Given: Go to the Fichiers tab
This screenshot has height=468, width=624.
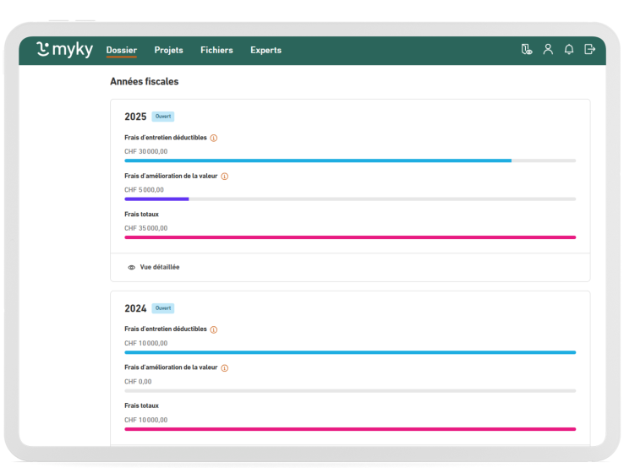Looking at the screenshot, I should click(x=216, y=50).
